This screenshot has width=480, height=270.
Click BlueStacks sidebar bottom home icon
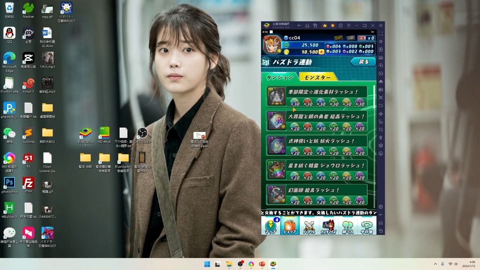coord(381,223)
